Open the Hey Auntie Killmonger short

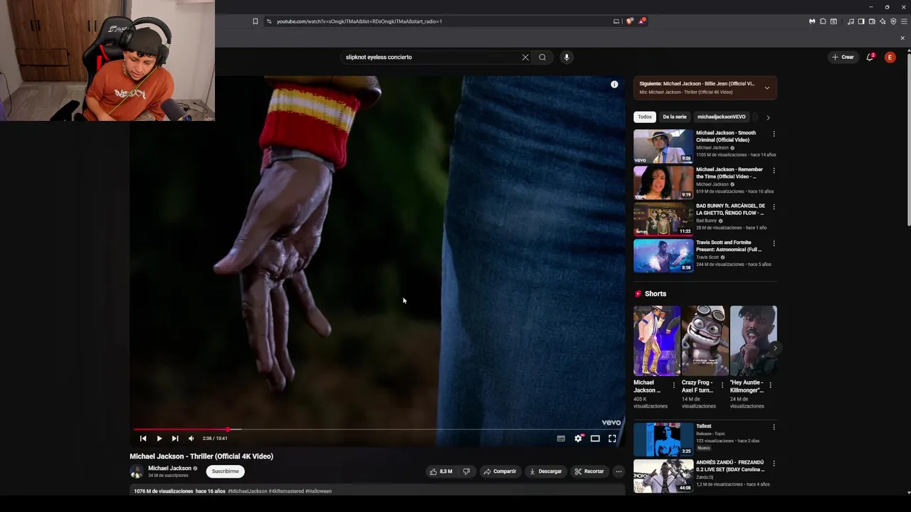point(753,341)
